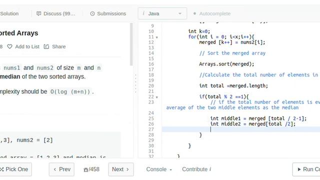This screenshot has width=320, height=180.
Task: Click the nums2 inline code in the description
Action: click(x=45, y=68)
